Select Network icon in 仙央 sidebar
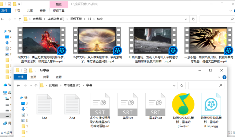 (x=5, y=123)
